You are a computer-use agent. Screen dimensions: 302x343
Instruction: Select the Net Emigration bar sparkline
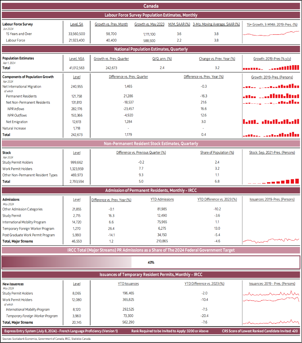pos(271,122)
